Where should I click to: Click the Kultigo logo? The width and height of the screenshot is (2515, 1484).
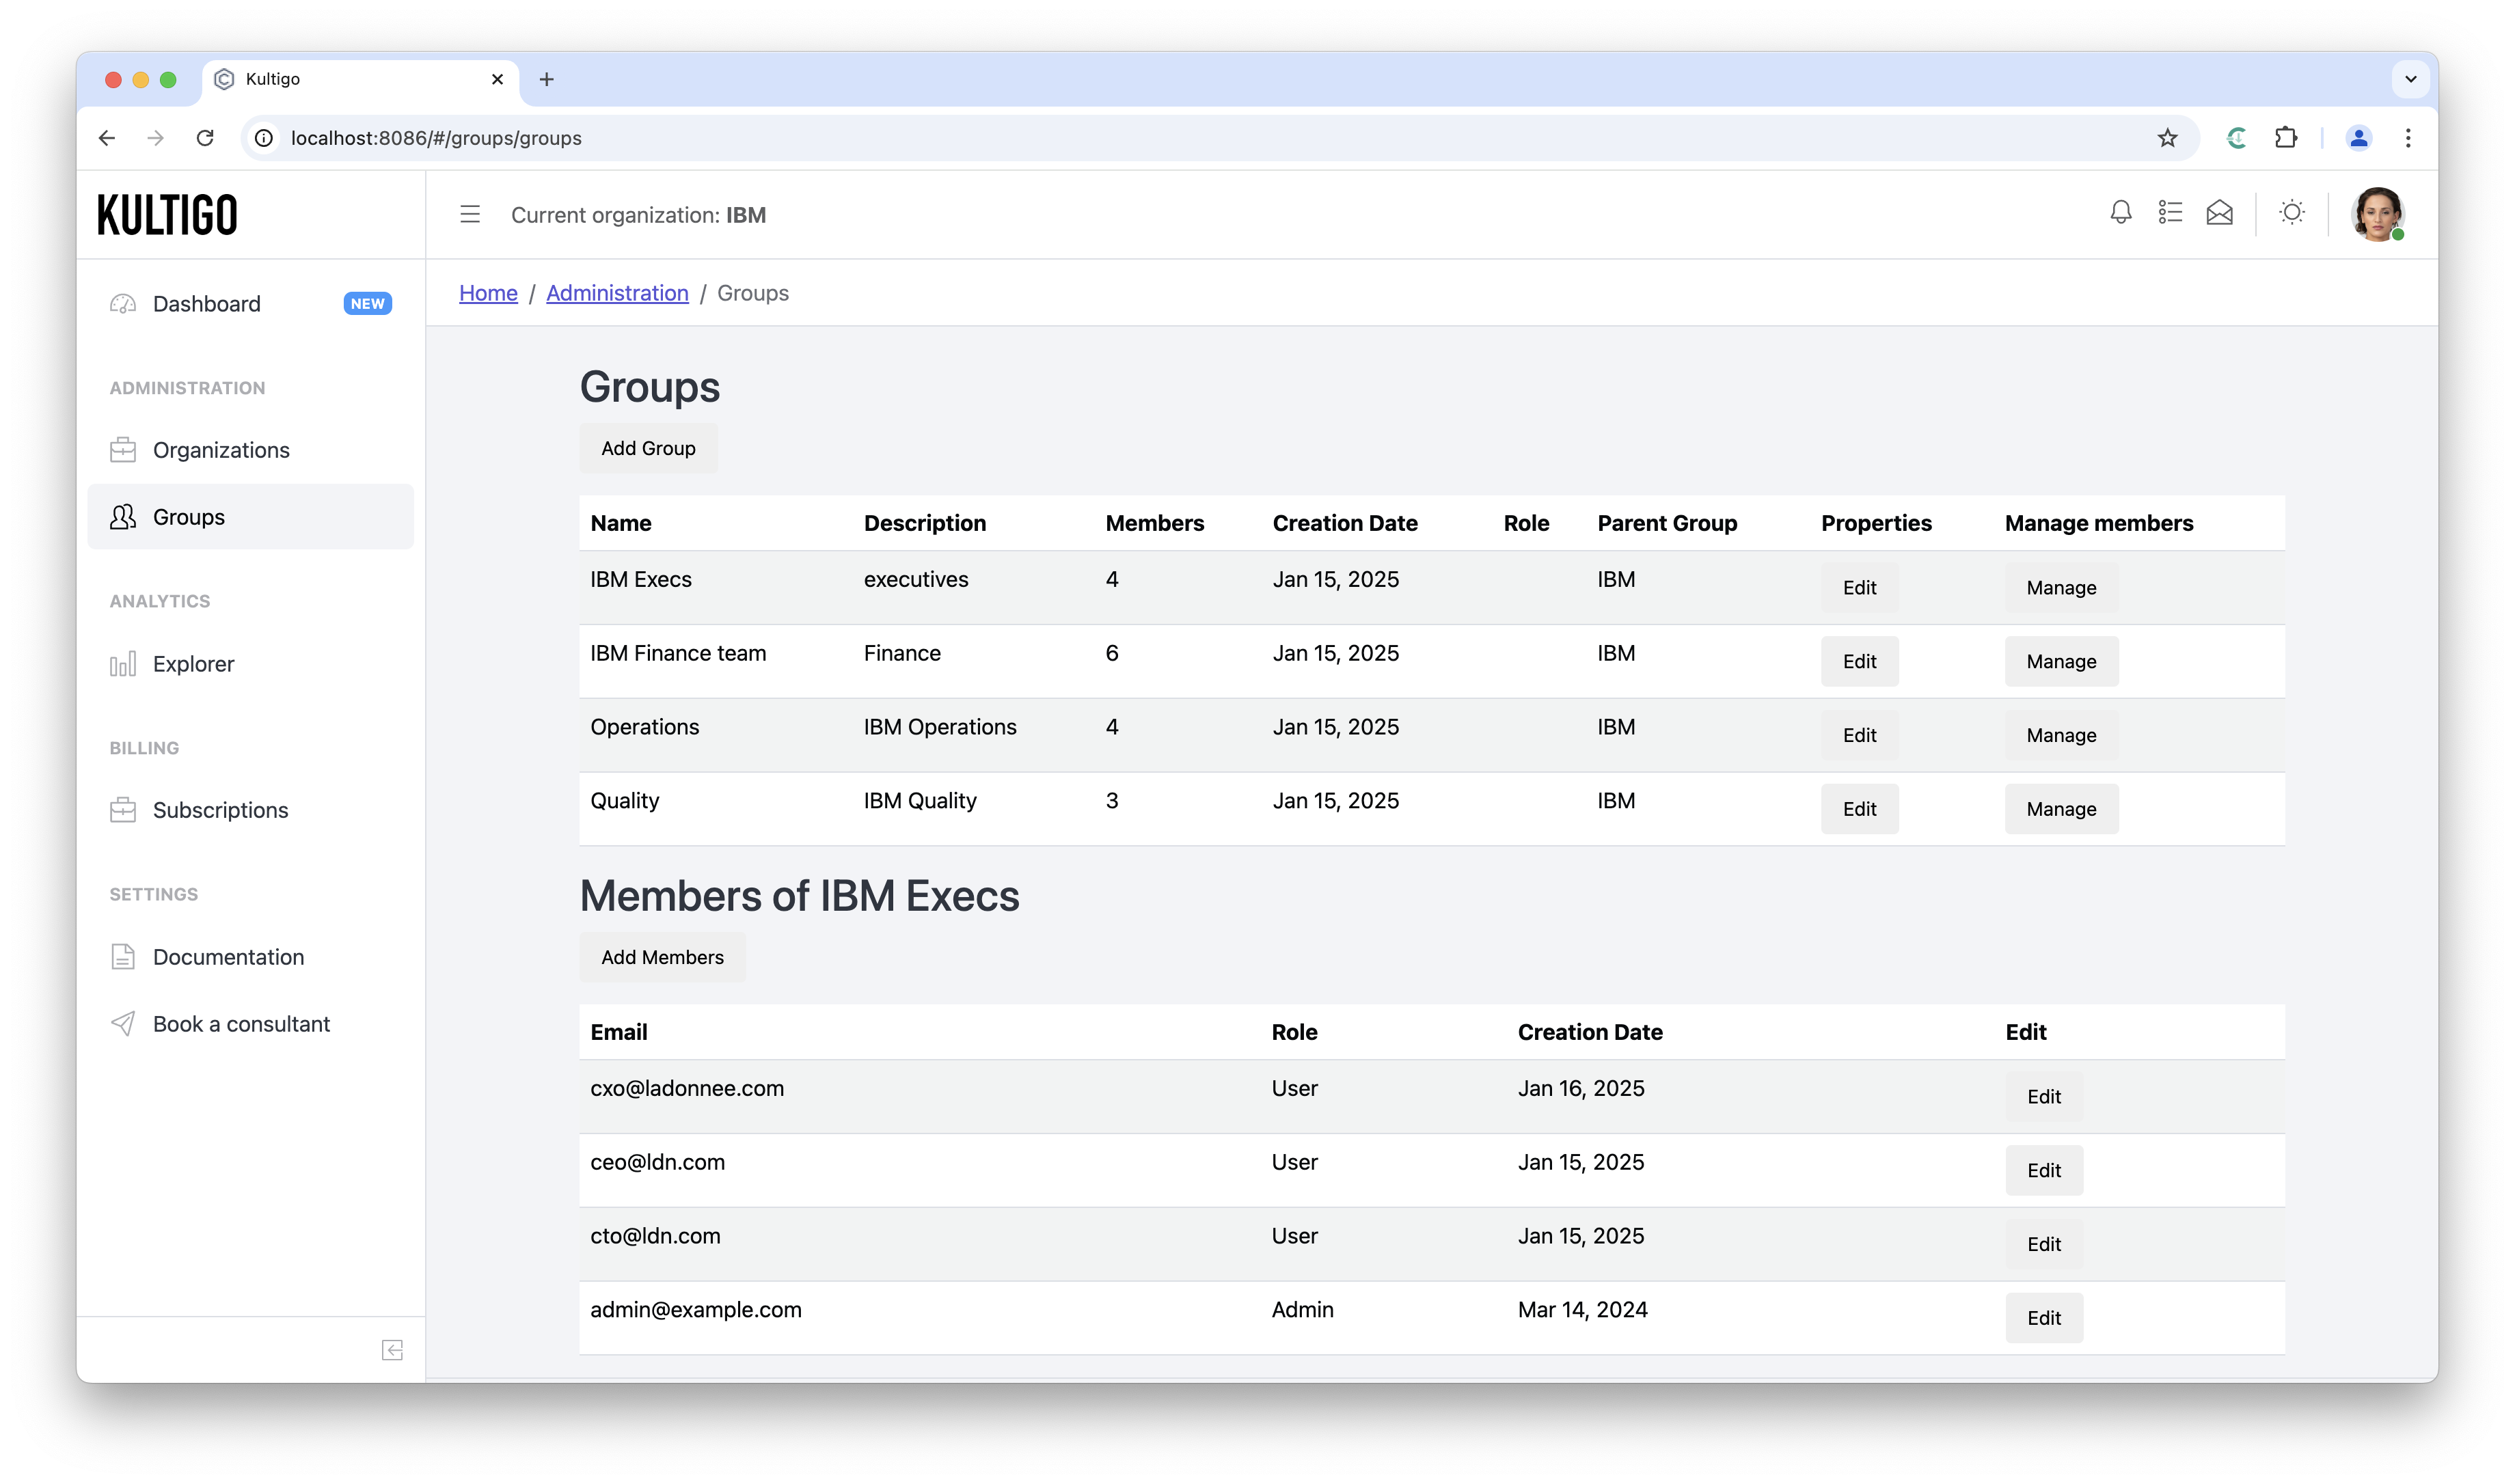[x=167, y=215]
